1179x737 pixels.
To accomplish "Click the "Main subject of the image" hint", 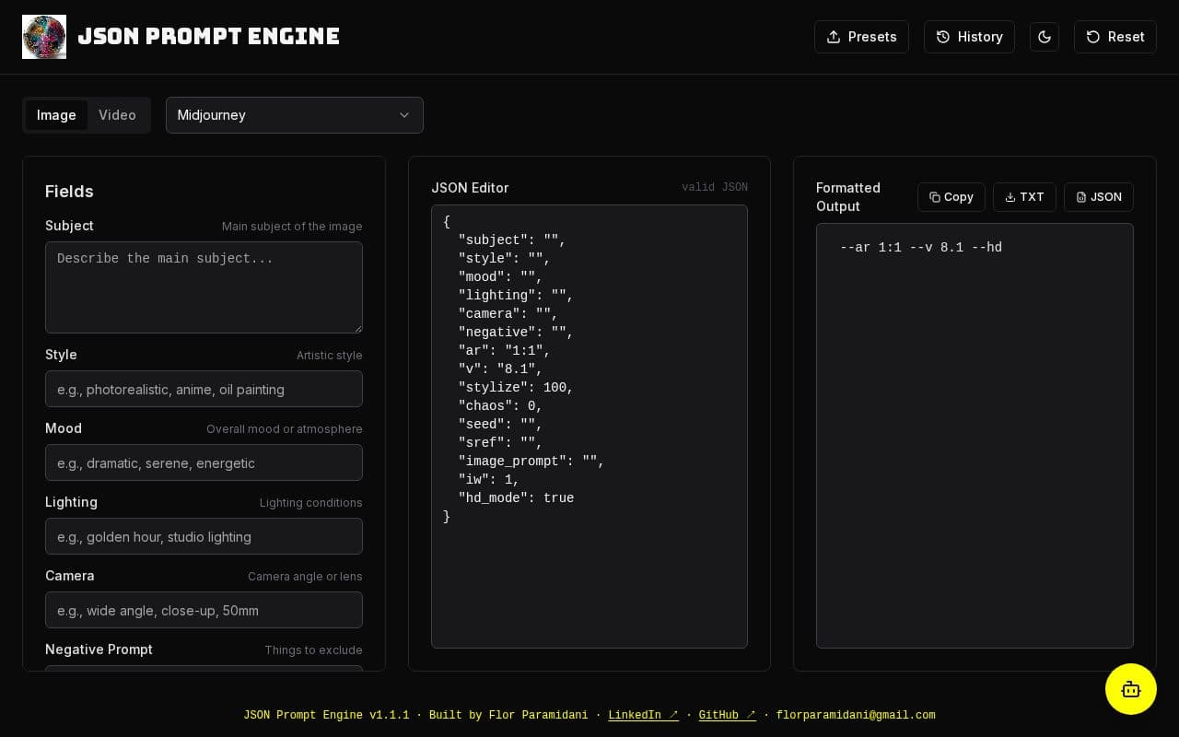I will (x=292, y=227).
